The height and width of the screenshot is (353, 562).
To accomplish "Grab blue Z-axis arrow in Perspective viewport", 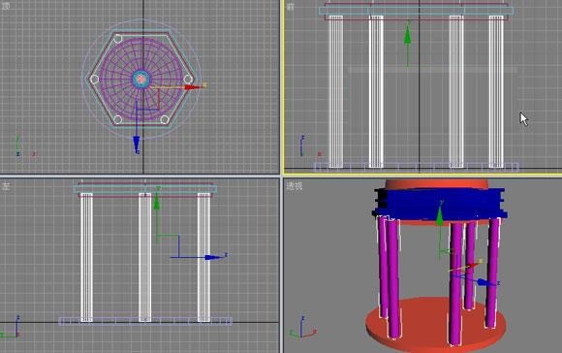I will 486,282.
